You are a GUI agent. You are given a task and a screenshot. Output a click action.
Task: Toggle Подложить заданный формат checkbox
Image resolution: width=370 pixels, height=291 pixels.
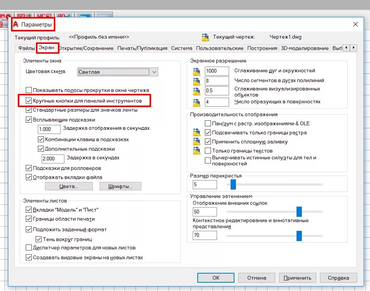28,229
